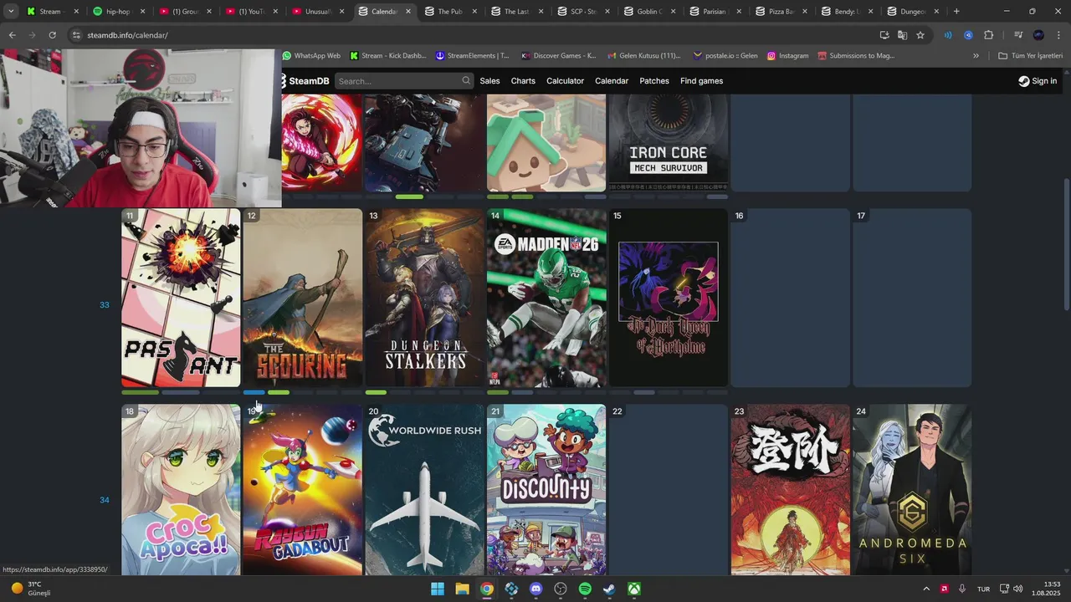1071x602 pixels.
Task: Click the Sign in button
Action: pos(1038,81)
